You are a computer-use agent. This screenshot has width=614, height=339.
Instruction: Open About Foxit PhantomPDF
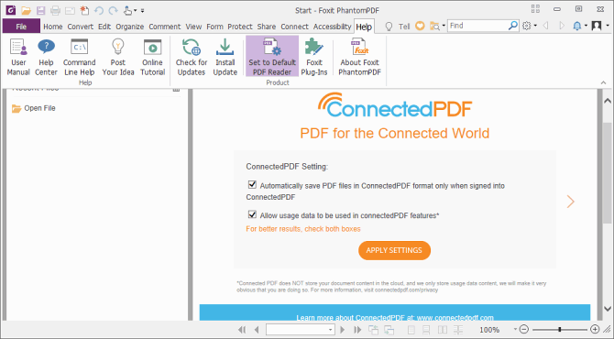[359, 57]
